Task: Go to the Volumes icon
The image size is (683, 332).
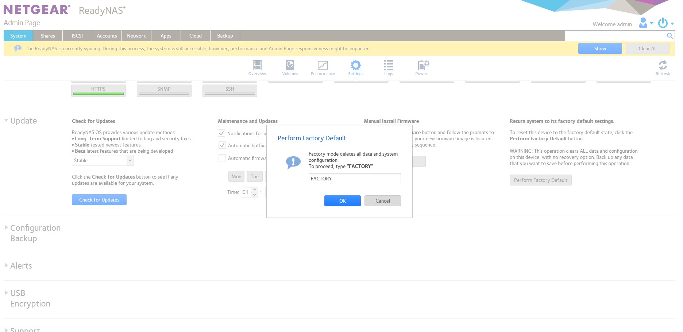Action: click(290, 66)
